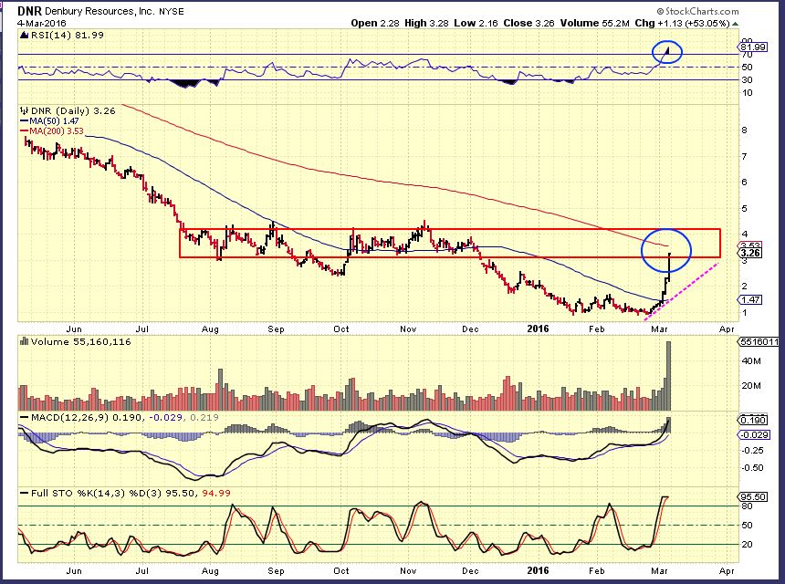Click the NYSE exchange label
Image resolution: width=785 pixels, height=584 pixels.
pyautogui.click(x=172, y=12)
